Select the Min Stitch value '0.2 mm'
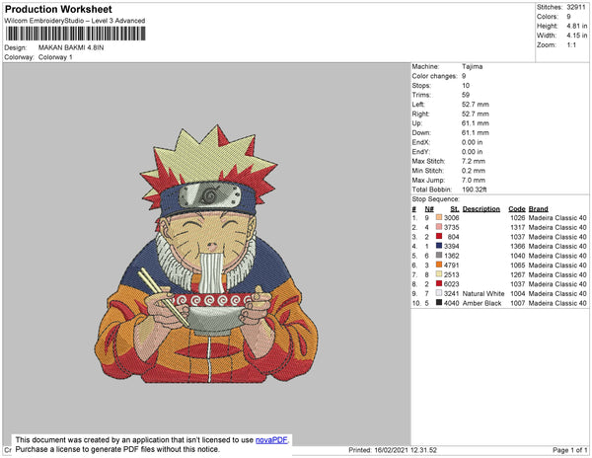The image size is (592, 458). click(x=473, y=171)
